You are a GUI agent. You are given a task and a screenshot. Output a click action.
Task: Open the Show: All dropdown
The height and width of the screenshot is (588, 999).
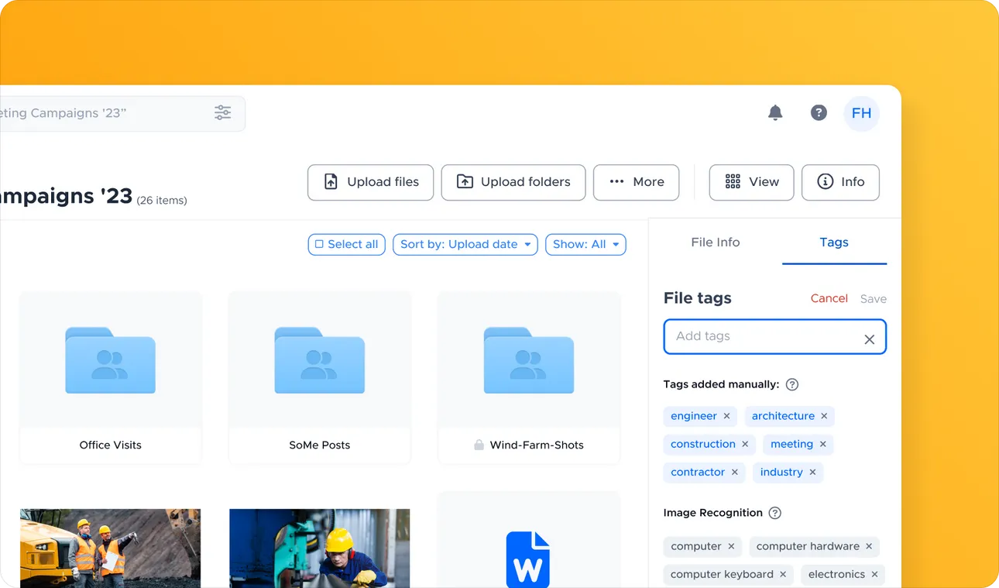585,244
